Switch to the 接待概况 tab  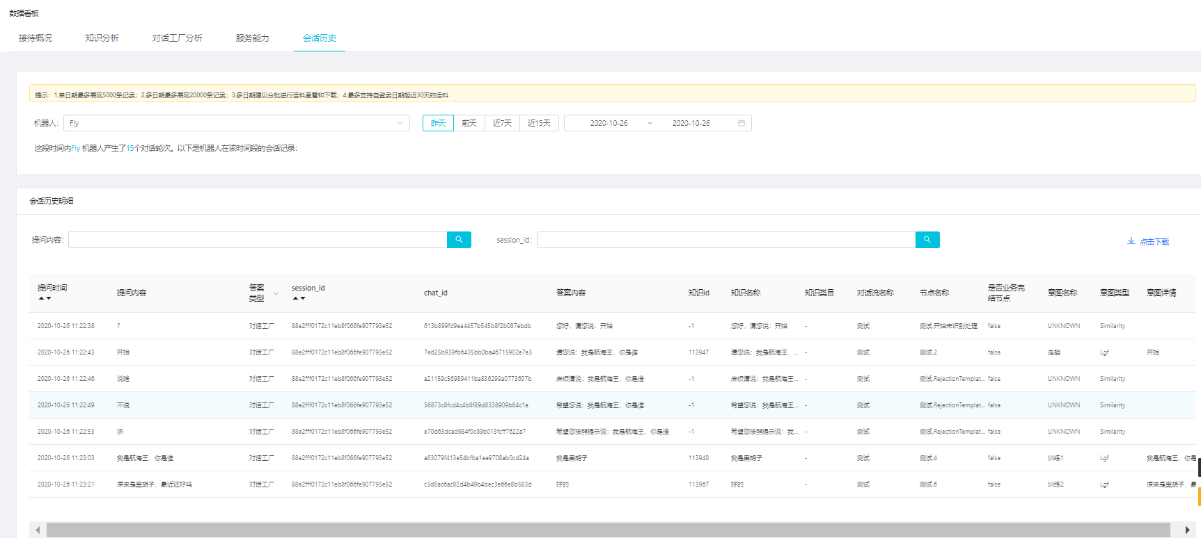coord(36,38)
